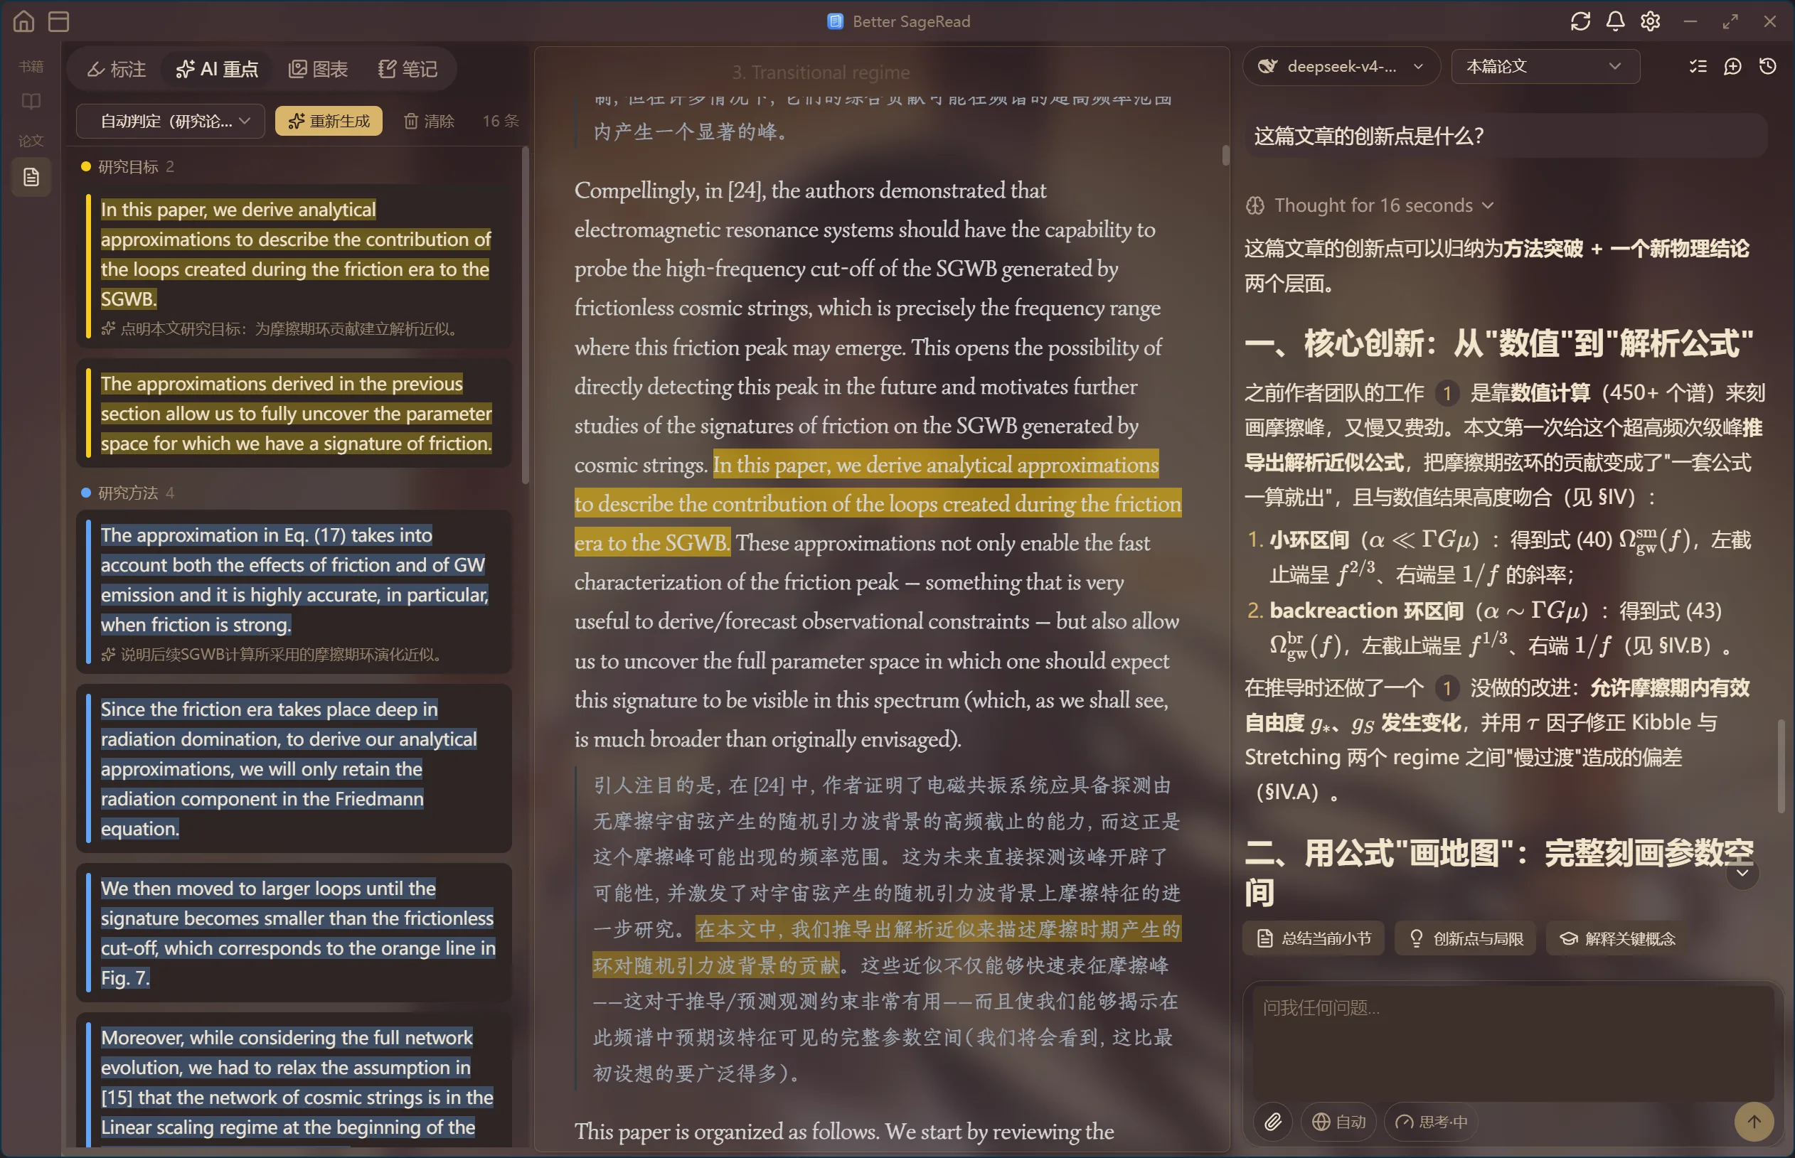Image resolution: width=1795 pixels, height=1158 pixels.
Task: Click the chat panel scrollbar
Action: point(1781,766)
